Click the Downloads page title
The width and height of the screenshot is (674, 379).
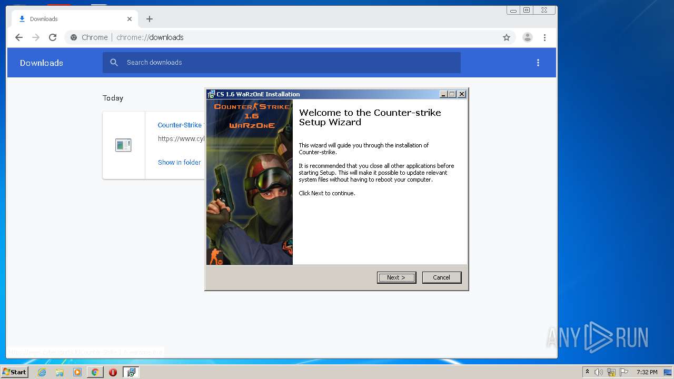42,63
